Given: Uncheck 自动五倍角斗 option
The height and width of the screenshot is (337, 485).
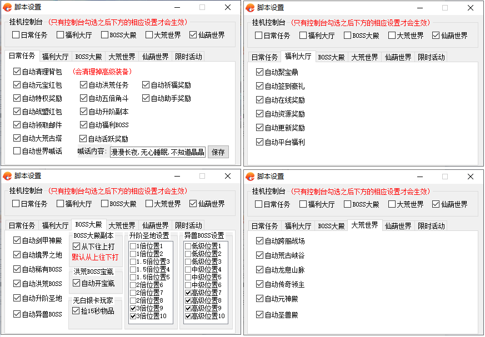Looking at the screenshot, I should pyautogui.click(x=84, y=98).
